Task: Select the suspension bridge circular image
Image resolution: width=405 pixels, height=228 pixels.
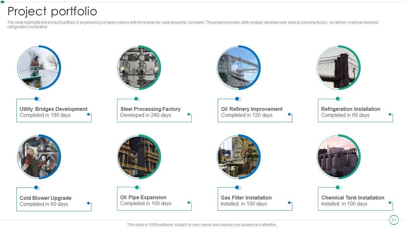Action: pyautogui.click(x=338, y=68)
